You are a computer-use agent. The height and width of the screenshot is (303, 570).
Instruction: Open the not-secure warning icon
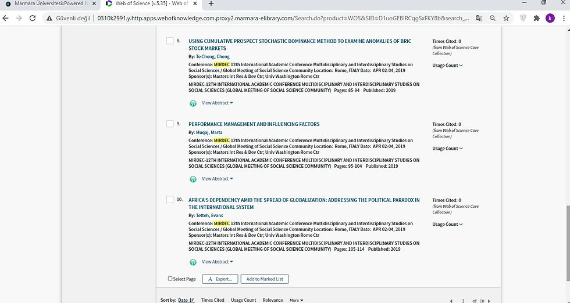point(49,18)
